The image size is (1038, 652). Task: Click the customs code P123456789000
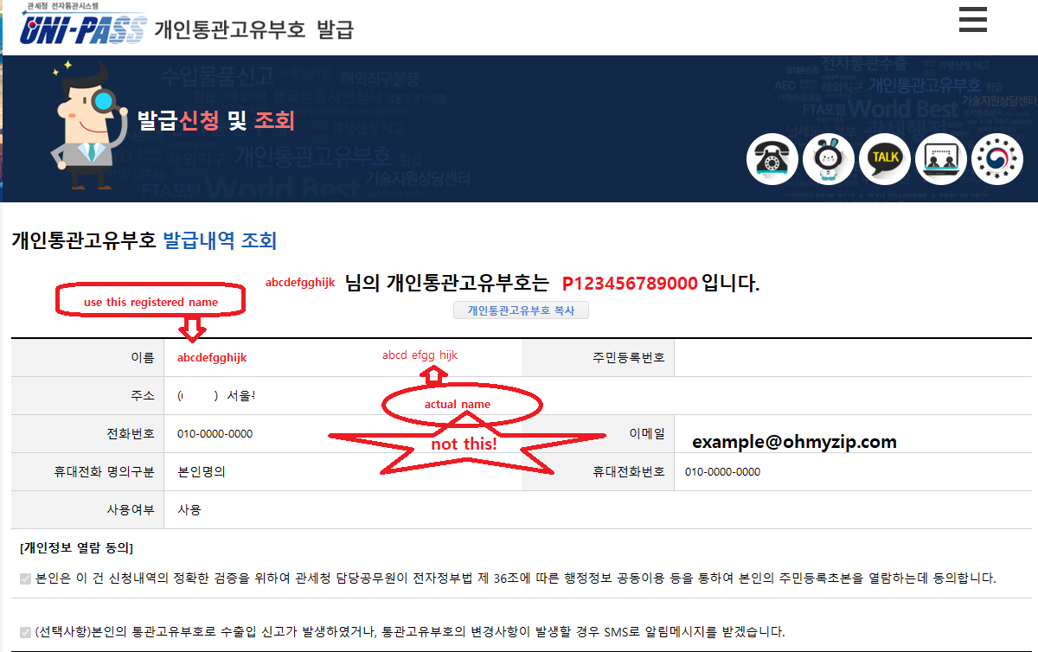pos(630,284)
